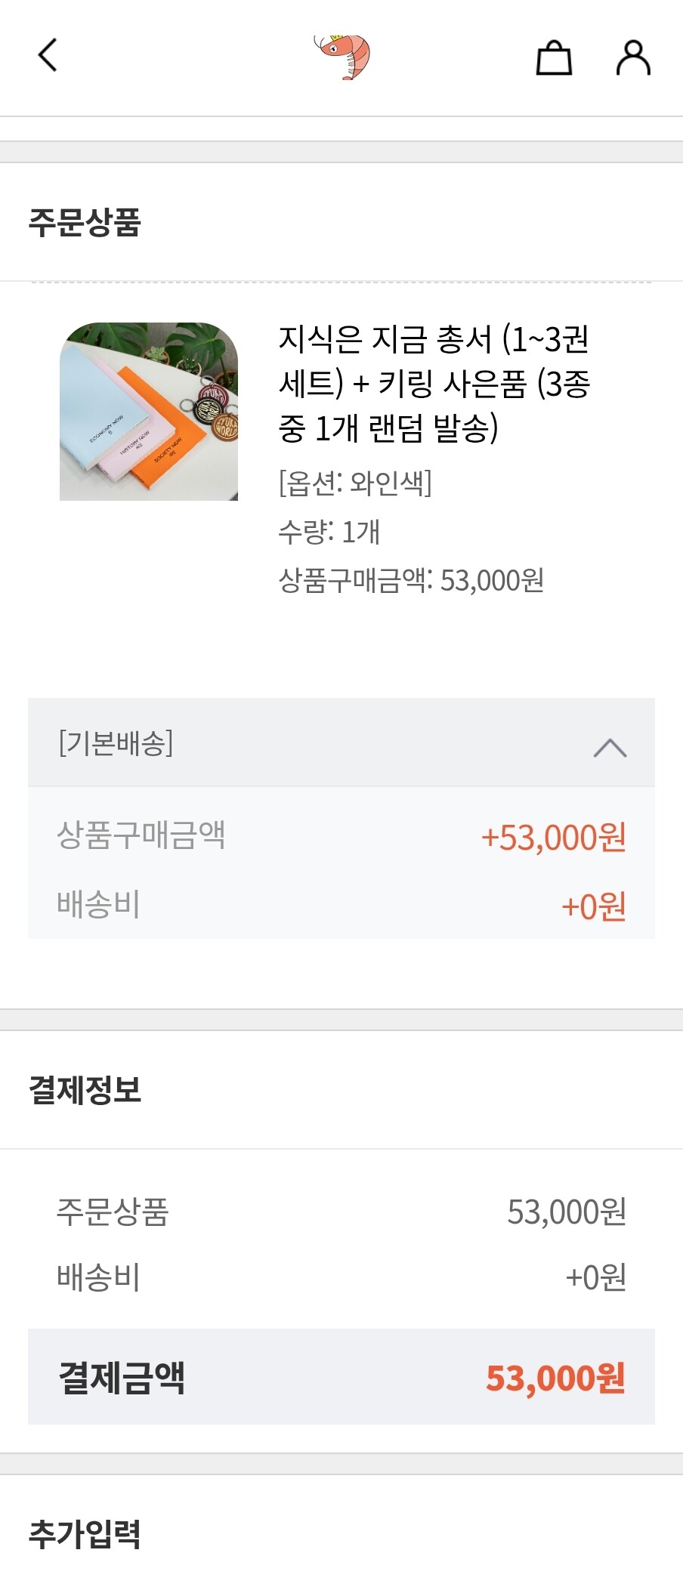This screenshot has width=683, height=1590.
Task: Select the 결제정보 section heading
Action: pos(85,1090)
